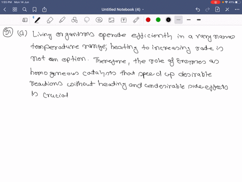Pick the red pen color

[148, 20]
